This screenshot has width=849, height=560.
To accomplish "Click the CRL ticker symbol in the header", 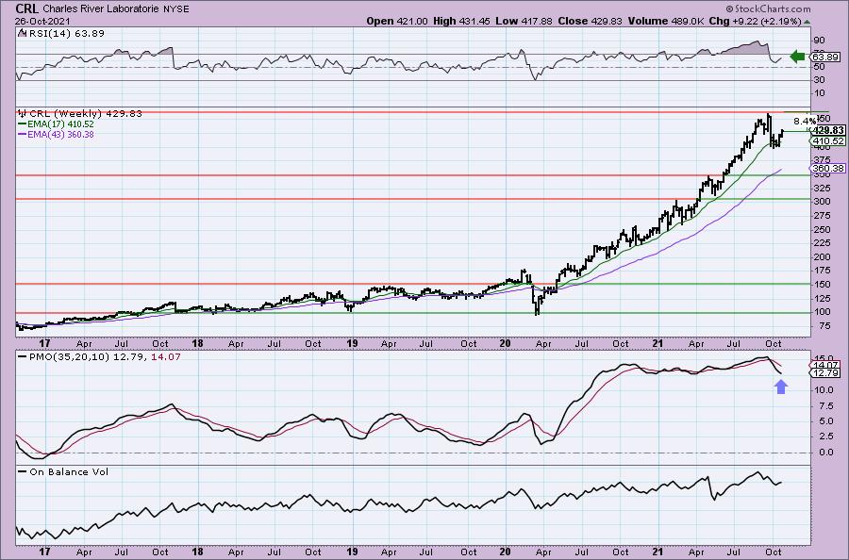I will click(27, 8).
